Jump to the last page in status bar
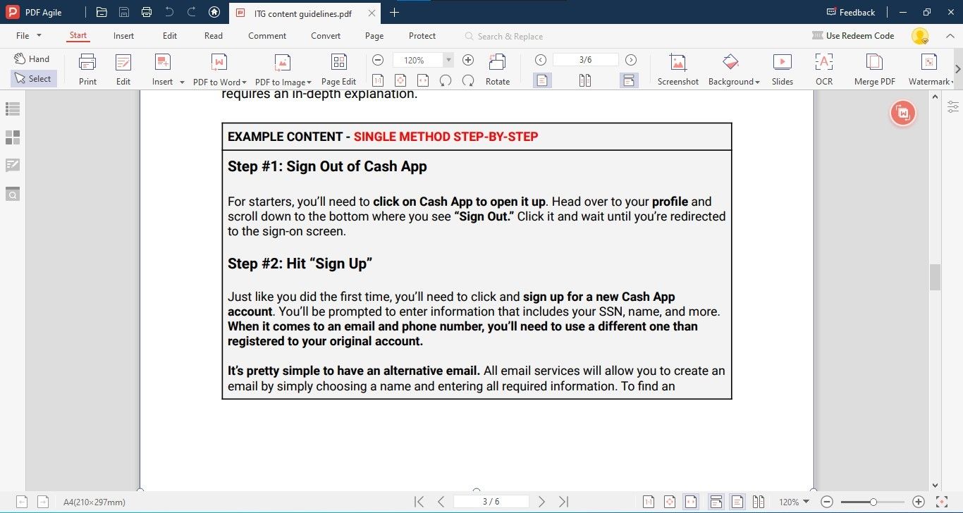Screen dimensions: 963x513 coord(564,502)
